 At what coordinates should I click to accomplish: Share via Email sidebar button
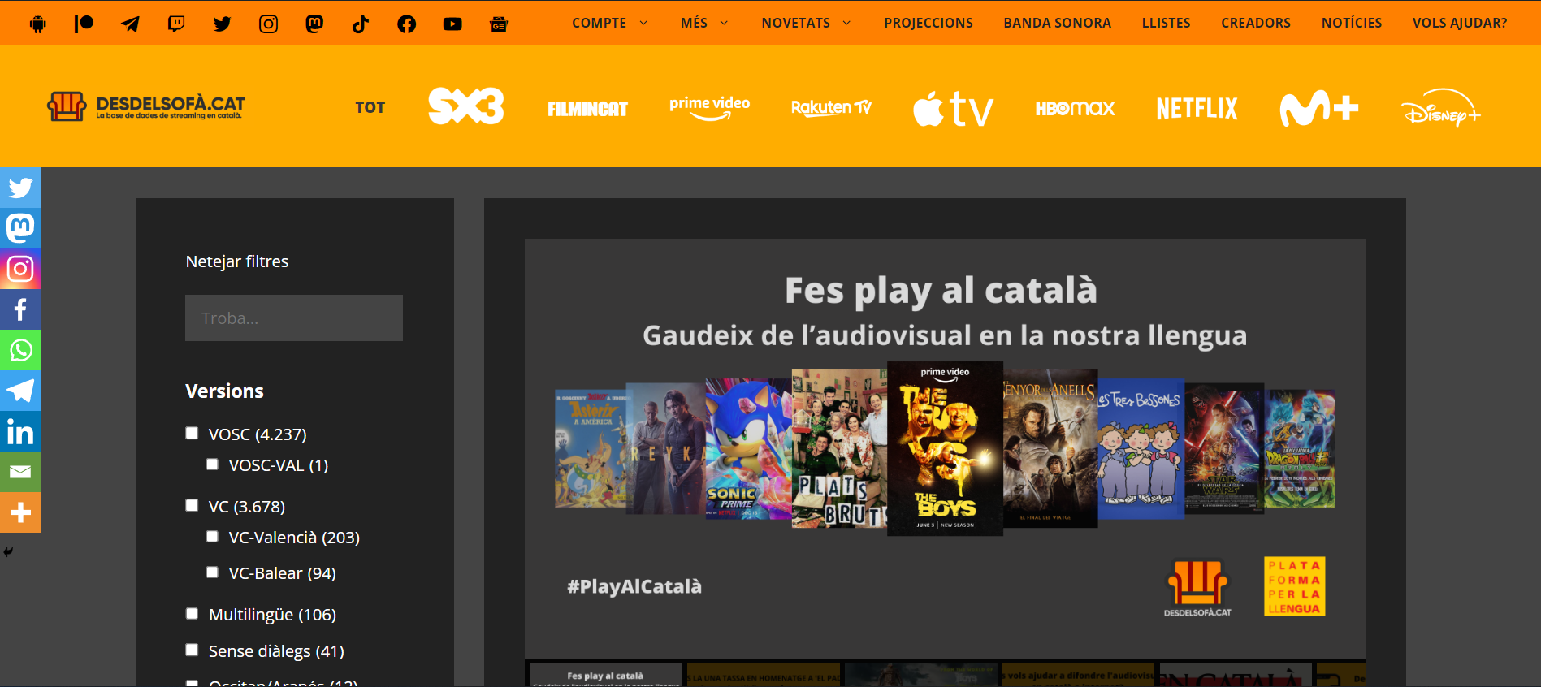click(x=20, y=472)
